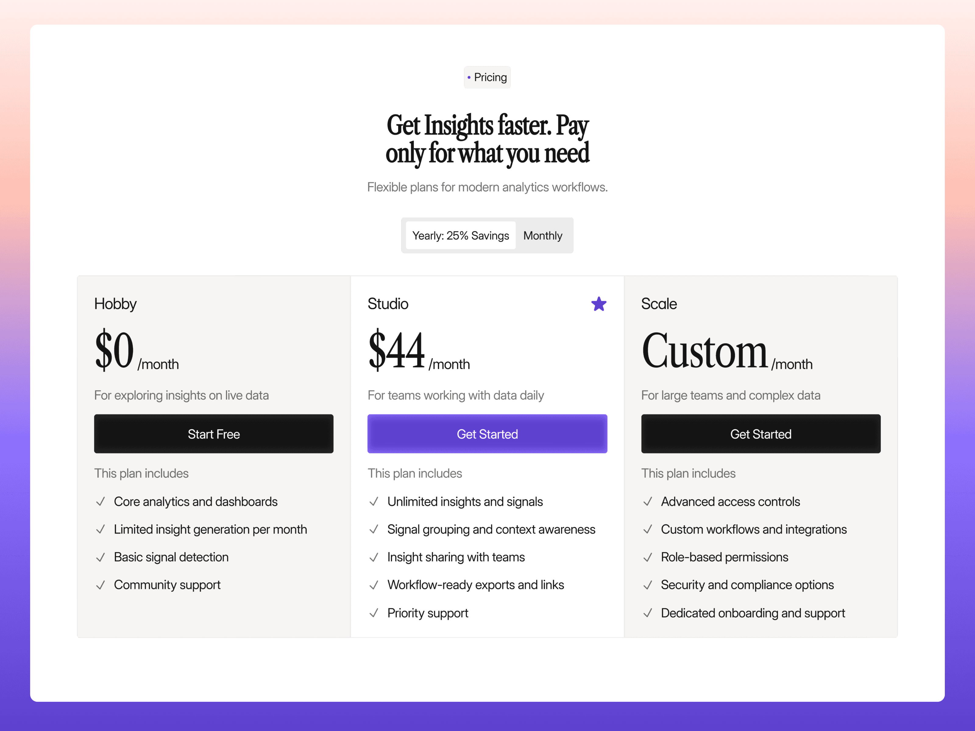Click Get Started on the Scale plan
This screenshot has width=975, height=731.
click(x=760, y=434)
